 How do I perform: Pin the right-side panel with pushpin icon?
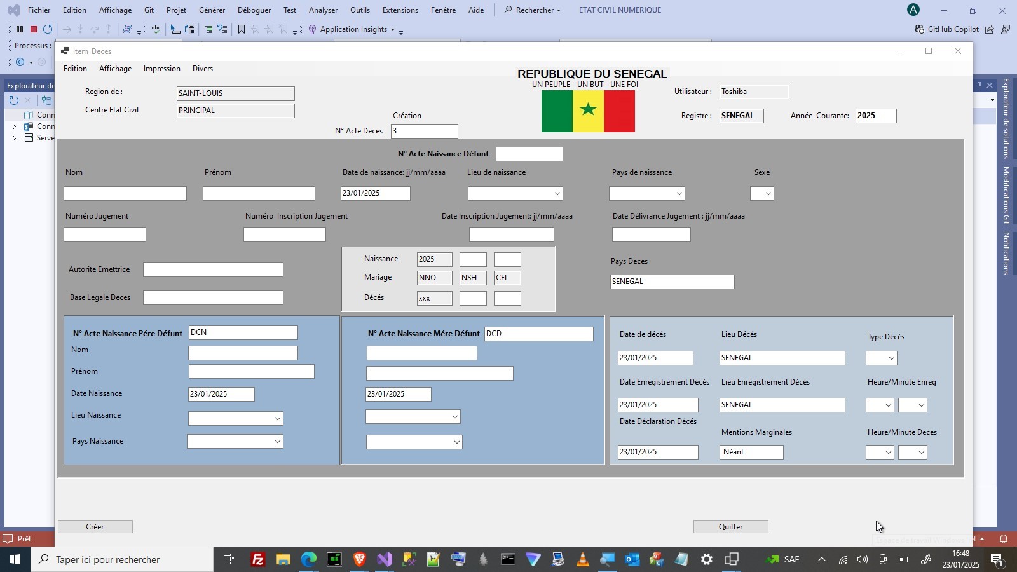click(x=979, y=85)
